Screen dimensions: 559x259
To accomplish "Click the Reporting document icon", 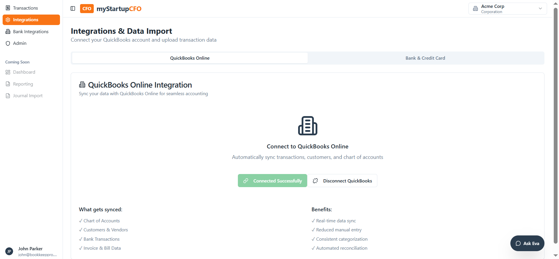I will [x=8, y=84].
